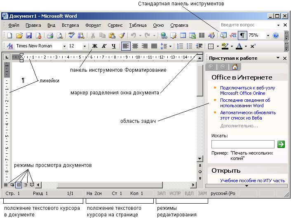Viewport: 291px width, 223px height.
Task: Copy selection icon
Action: click(102, 35)
